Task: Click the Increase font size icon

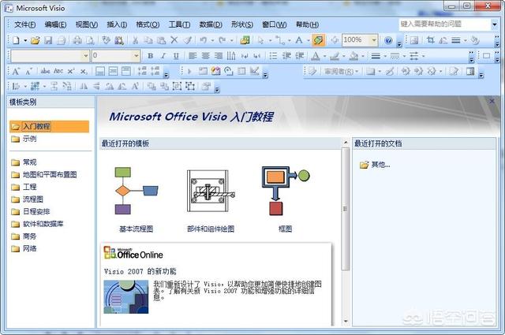Action: pos(16,71)
